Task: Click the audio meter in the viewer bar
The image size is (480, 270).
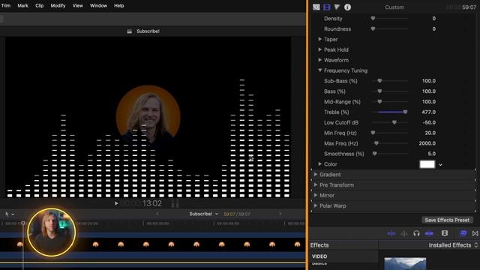Action: tap(175, 203)
